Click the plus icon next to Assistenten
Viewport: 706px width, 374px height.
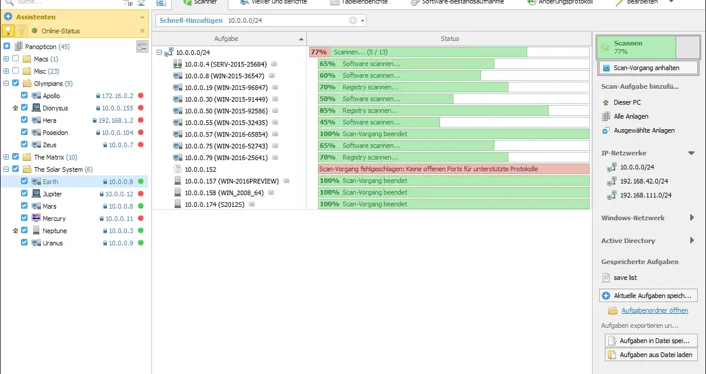click(x=8, y=17)
